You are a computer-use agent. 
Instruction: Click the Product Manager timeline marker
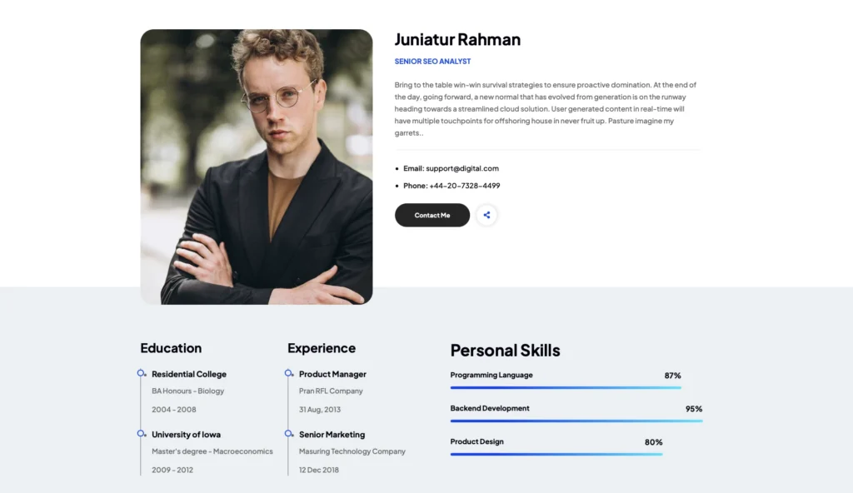[289, 373]
